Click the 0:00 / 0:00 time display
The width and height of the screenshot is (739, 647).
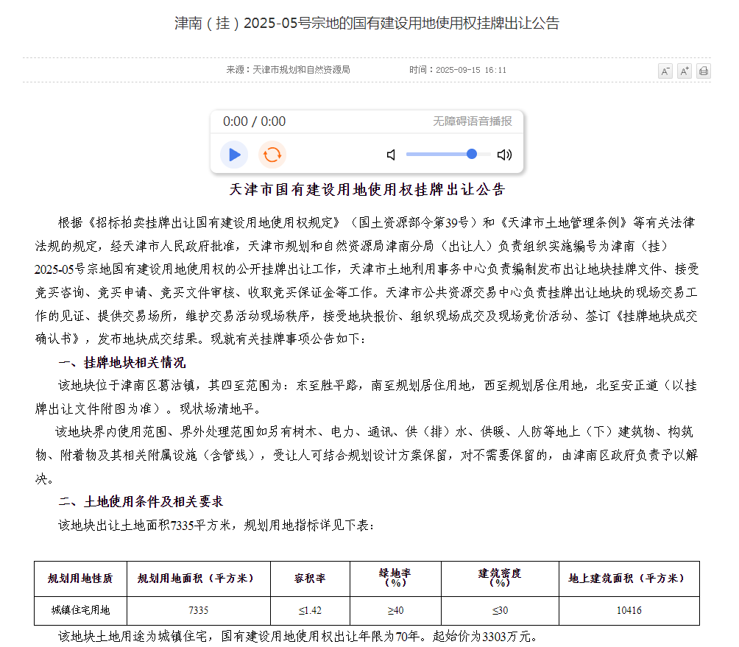pyautogui.click(x=254, y=121)
